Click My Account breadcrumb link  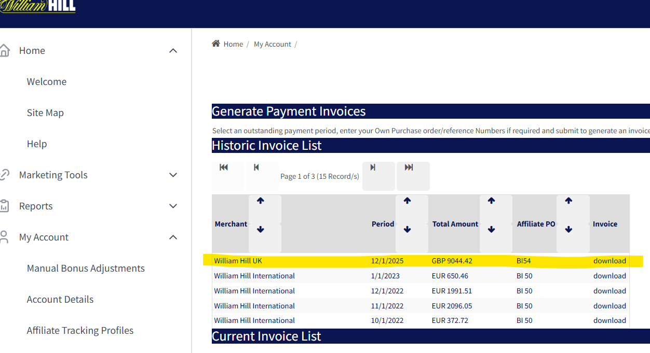(x=273, y=44)
